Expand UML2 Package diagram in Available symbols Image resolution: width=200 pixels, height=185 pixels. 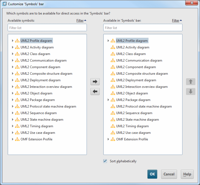click(x=13, y=100)
